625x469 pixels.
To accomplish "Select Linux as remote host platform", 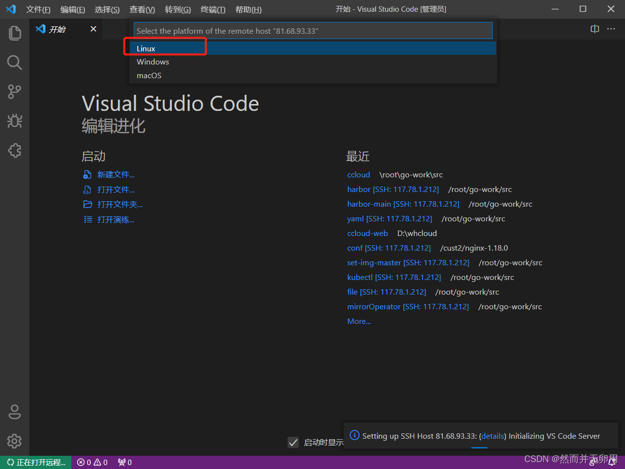I will (x=312, y=48).
